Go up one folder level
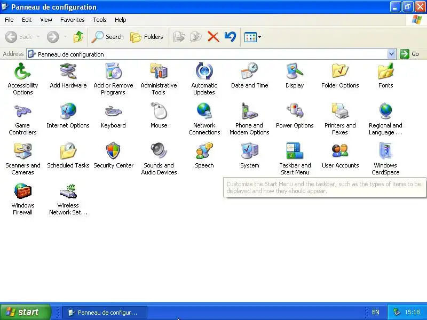This screenshot has width=427, height=320. pyautogui.click(x=78, y=37)
